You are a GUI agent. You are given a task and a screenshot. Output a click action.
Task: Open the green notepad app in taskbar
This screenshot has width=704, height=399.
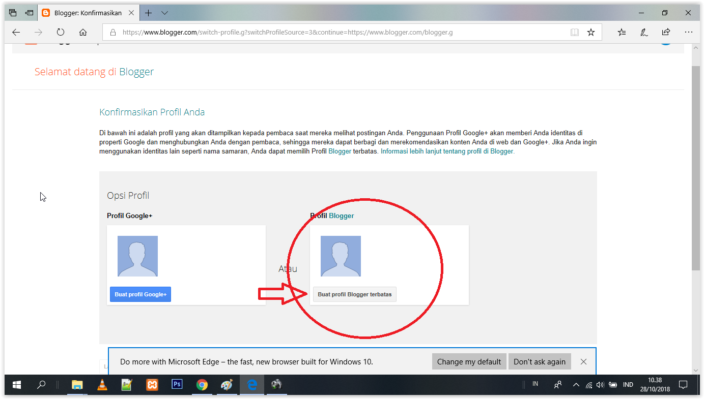tap(127, 385)
